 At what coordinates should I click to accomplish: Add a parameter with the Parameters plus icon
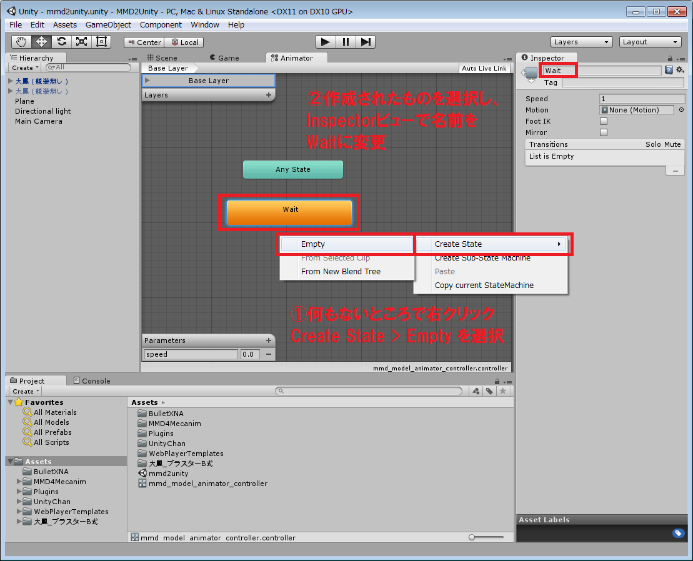click(x=268, y=340)
